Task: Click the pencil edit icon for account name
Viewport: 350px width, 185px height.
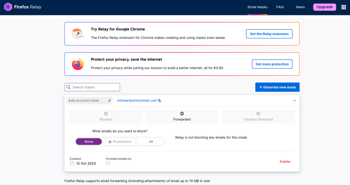Action: coord(109,101)
